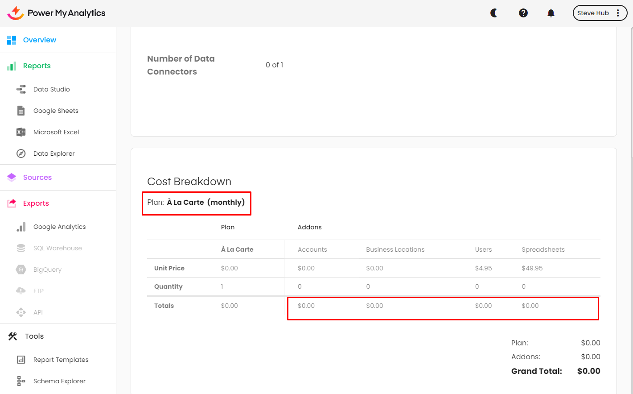
Task: Expand the Exports section
Action: (36, 203)
